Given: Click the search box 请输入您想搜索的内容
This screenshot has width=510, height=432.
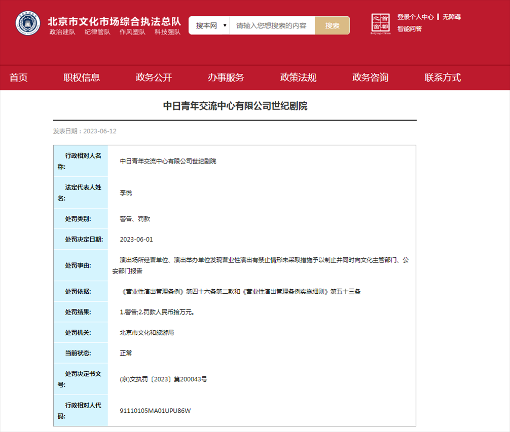Looking at the screenshot, I should click(272, 25).
